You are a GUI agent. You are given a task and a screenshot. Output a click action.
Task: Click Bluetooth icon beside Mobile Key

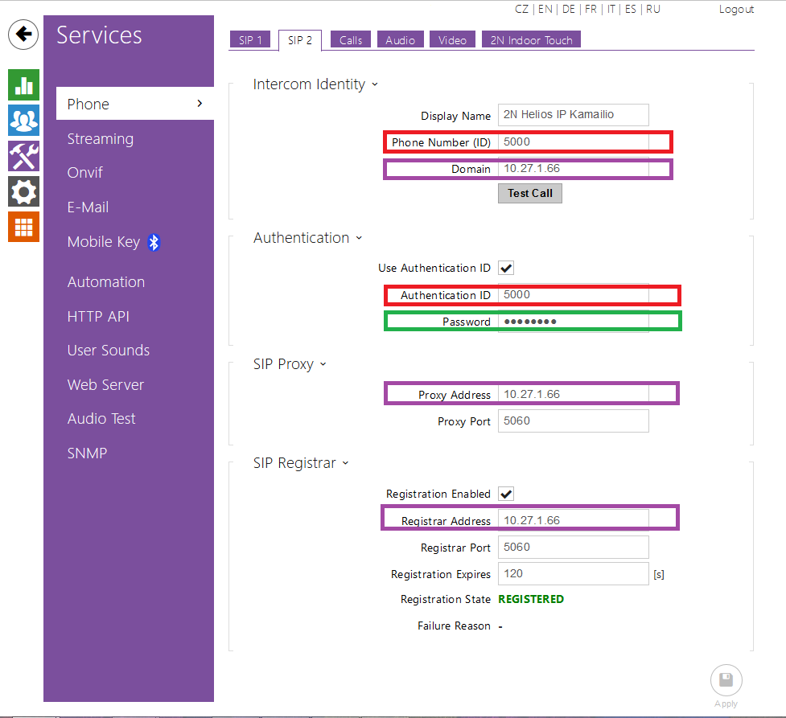point(154,242)
